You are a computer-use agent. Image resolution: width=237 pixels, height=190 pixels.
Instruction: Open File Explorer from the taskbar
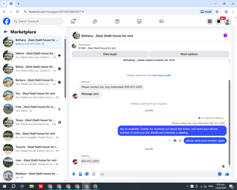[x=32, y=186]
